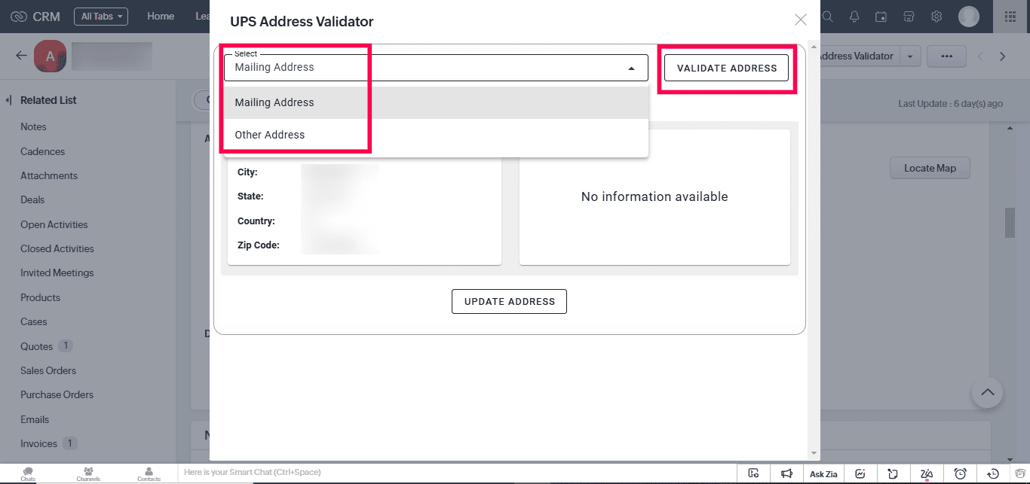Click the screen capture icon in bottom bar
Image resolution: width=1030 pixels, height=484 pixels.
753,473
